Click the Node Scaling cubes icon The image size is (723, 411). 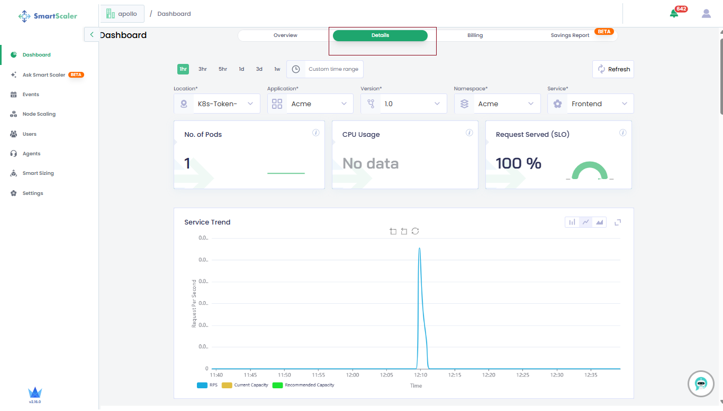(14, 114)
